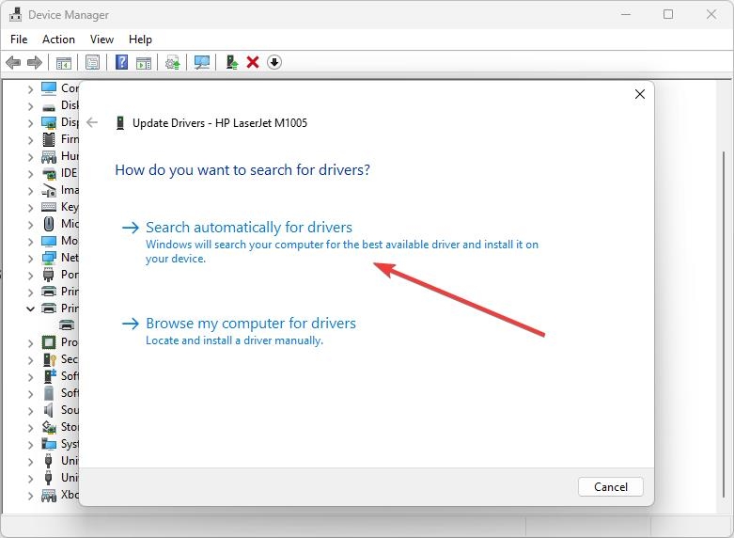Expand the Network adapters tree node
The width and height of the screenshot is (734, 538).
click(30, 259)
